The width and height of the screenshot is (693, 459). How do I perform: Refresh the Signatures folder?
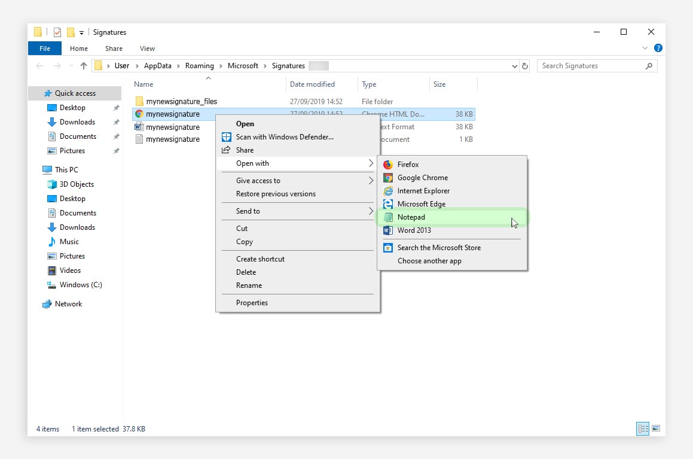coord(524,66)
